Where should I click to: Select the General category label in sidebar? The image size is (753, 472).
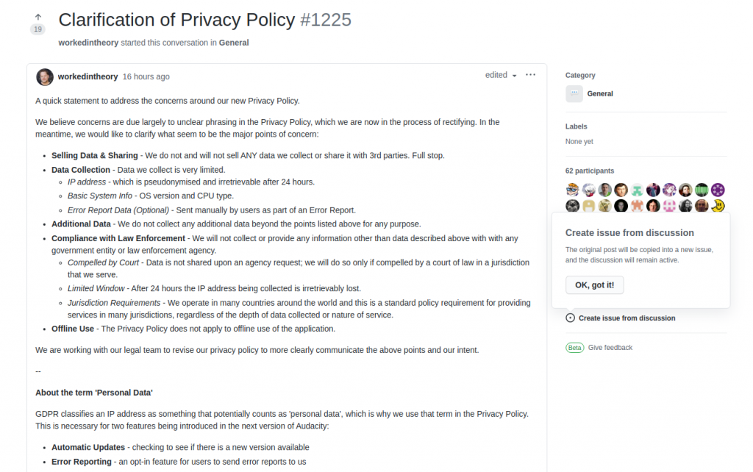(x=600, y=94)
